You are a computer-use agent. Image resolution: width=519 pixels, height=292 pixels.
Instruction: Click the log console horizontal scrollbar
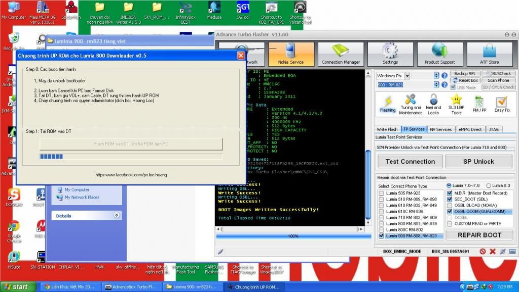[290, 229]
